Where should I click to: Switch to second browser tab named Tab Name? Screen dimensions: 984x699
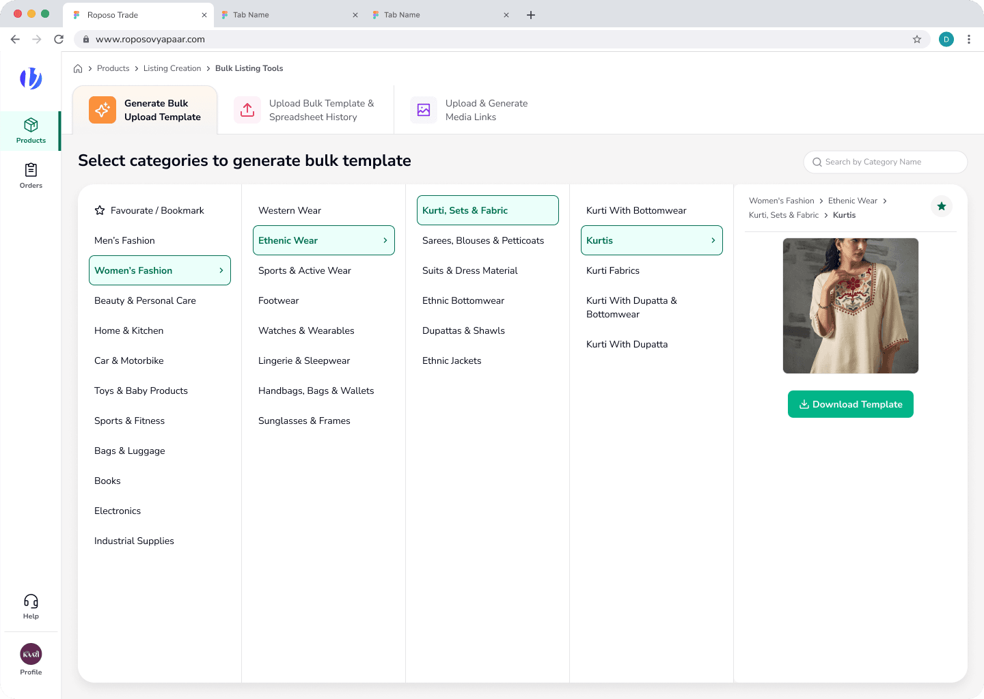click(x=289, y=15)
